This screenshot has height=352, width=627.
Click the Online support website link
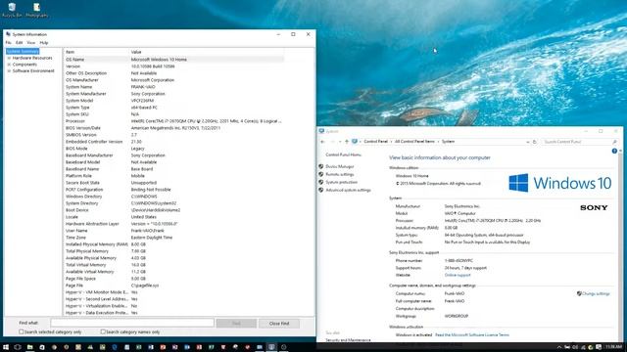click(458, 275)
